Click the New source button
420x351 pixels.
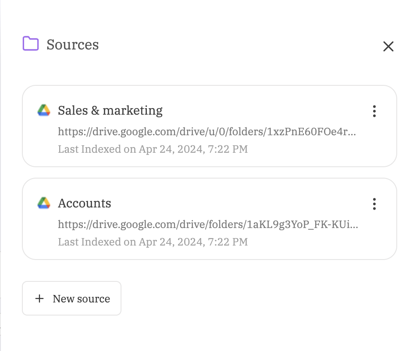tap(71, 298)
